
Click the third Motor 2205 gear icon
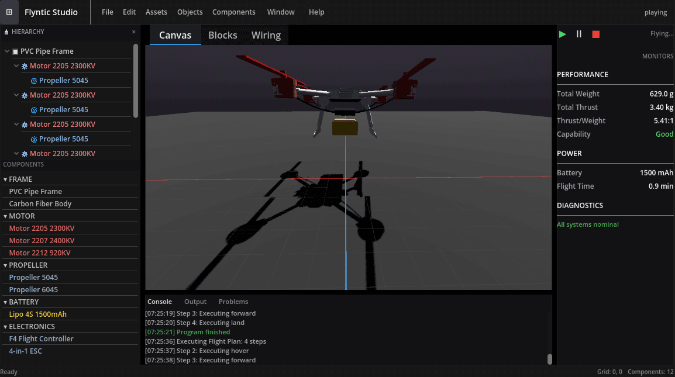25,125
